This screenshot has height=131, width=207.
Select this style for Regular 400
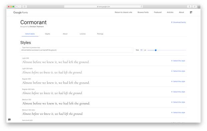178,81
